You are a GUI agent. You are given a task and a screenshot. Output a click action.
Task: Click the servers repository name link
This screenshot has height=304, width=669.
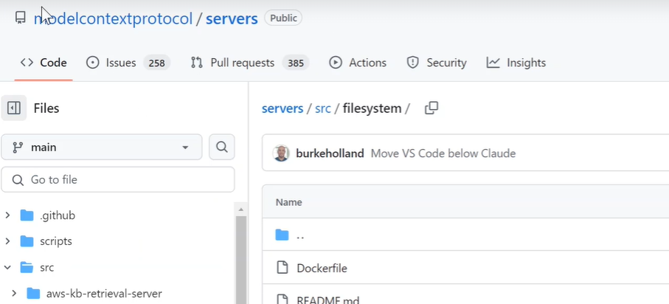coord(232,18)
